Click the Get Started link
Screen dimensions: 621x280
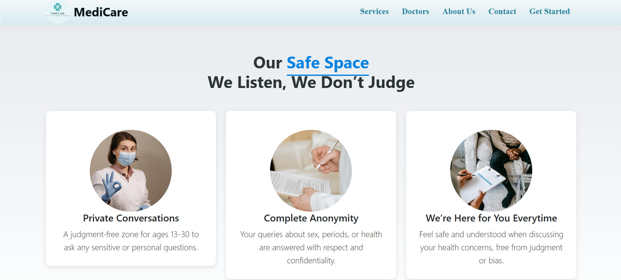pos(550,11)
